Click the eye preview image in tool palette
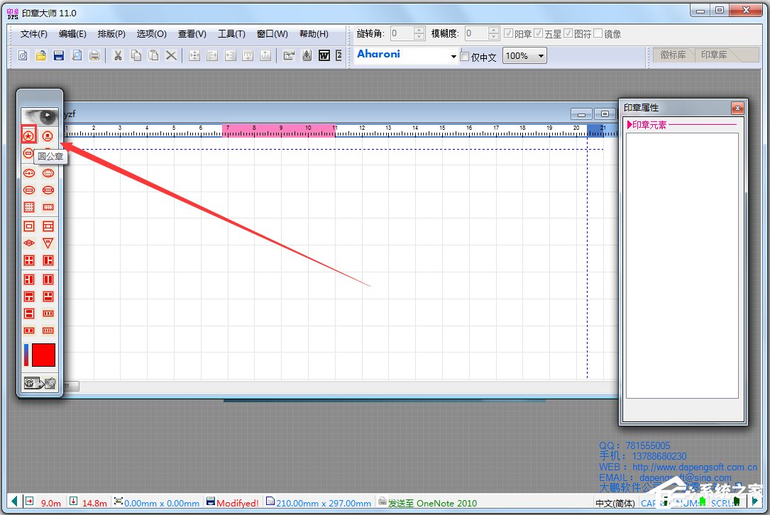Screen dimensions: 770x515 40,116
